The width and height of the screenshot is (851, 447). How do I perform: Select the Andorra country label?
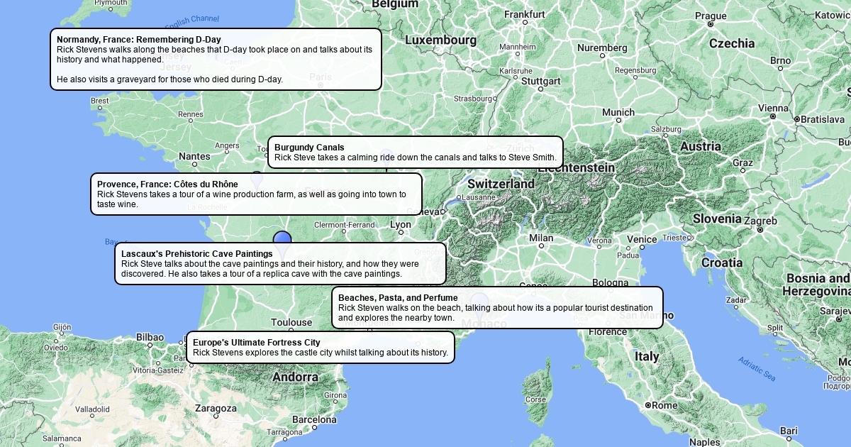[x=295, y=377]
